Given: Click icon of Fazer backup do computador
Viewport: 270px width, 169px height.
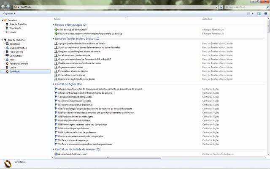Looking at the screenshot, I should [x=56, y=30].
